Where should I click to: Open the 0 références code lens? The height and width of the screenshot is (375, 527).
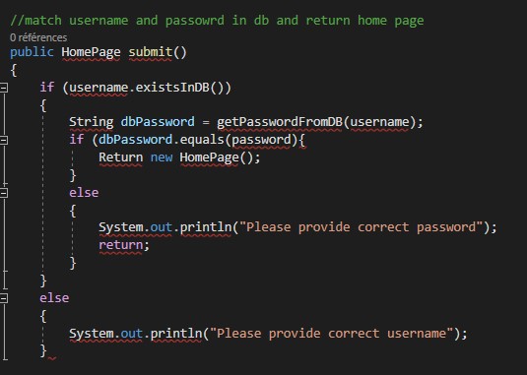pos(38,37)
